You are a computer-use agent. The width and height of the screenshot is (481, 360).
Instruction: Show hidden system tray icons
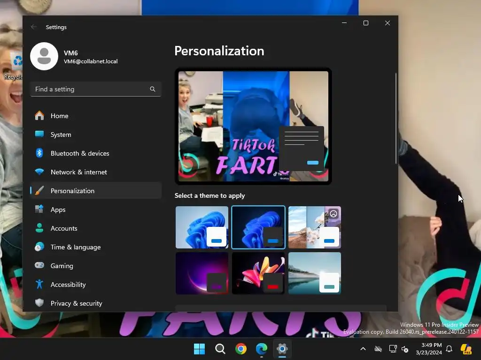tap(363, 349)
